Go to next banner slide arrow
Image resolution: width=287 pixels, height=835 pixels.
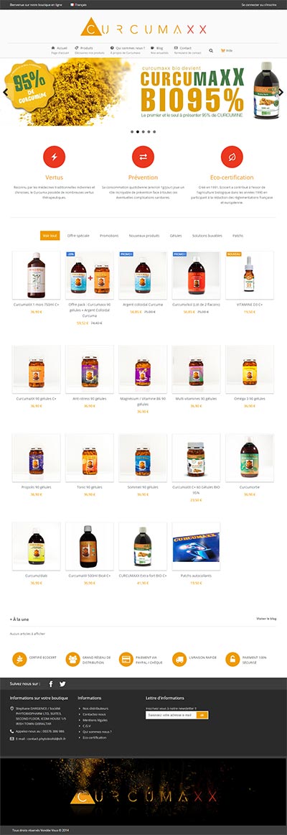tap(281, 92)
